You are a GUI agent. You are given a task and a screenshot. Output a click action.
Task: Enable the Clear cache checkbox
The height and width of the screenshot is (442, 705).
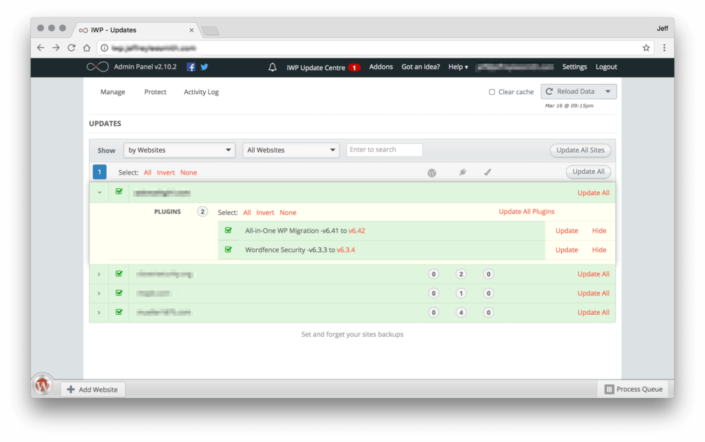click(x=492, y=92)
